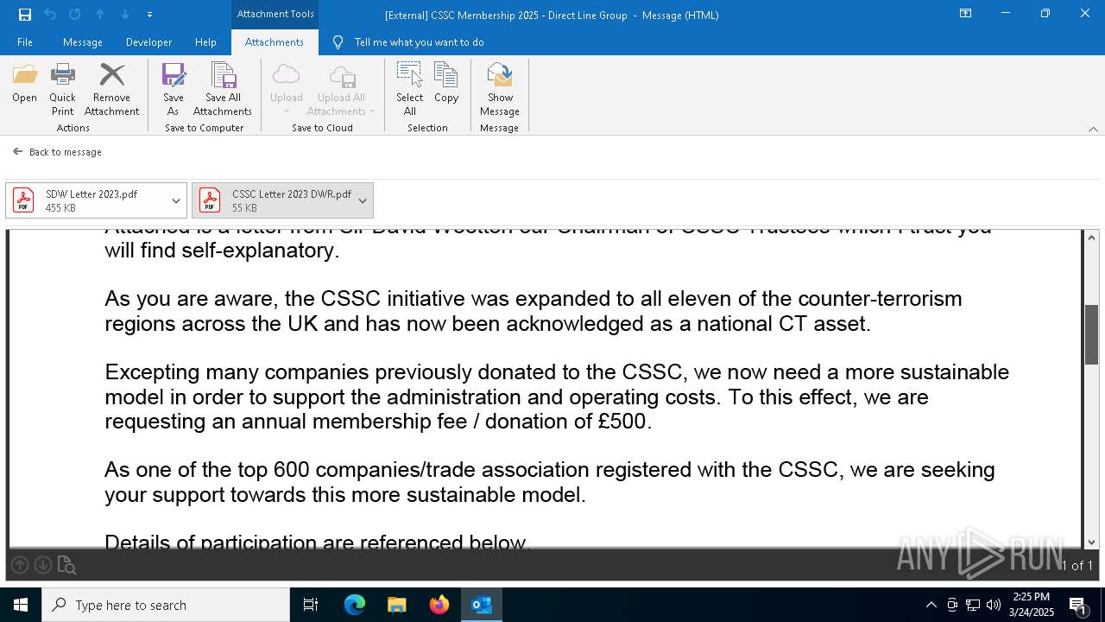Open dropdown for CSSC Letter 2023 DWR.pdf

click(363, 200)
